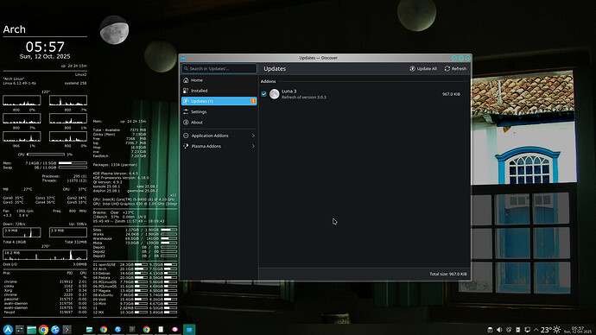596x335 pixels.
Task: Click the Update All button
Action: (423, 69)
